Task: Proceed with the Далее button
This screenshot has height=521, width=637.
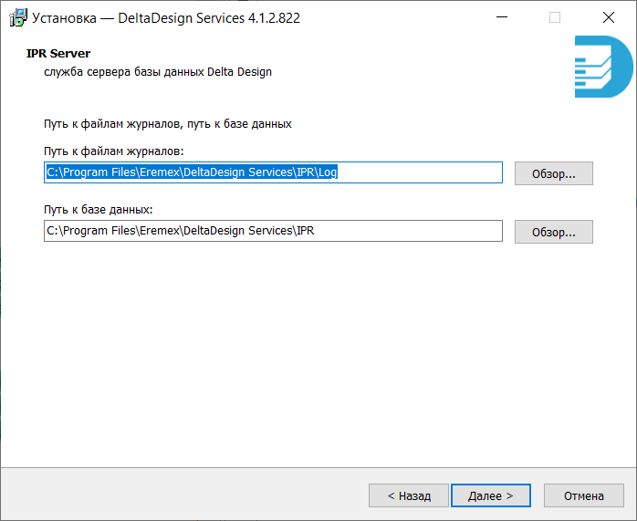Action: click(x=491, y=495)
